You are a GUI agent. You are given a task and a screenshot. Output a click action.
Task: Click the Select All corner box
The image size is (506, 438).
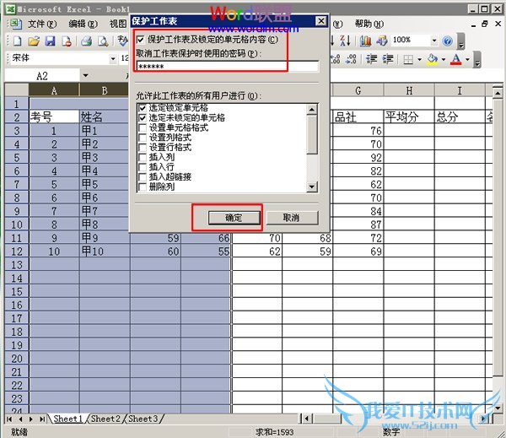click(17, 90)
